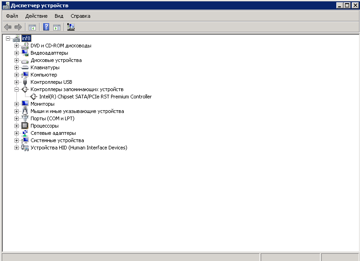Select the Дисковые устройства label
The image size is (360, 261).
(x=56, y=61)
